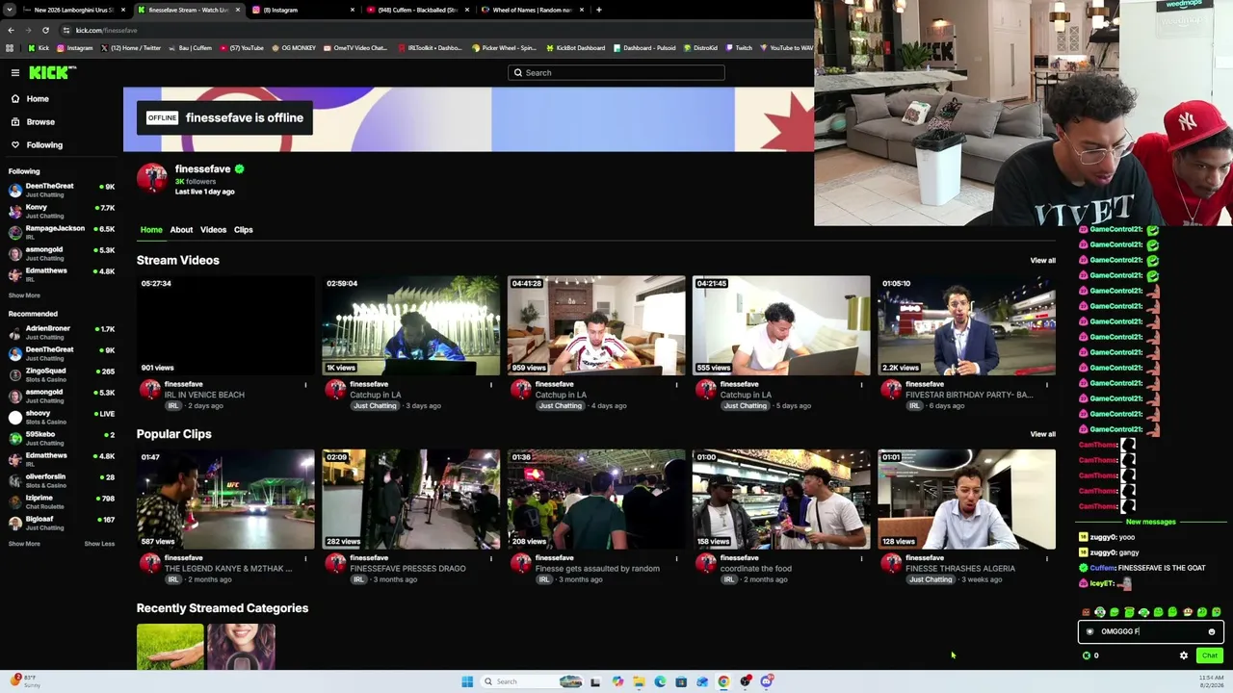Image resolution: width=1233 pixels, height=693 pixels.
Task: Open ZingoSquad recommended channel
Action: [x=62, y=374]
